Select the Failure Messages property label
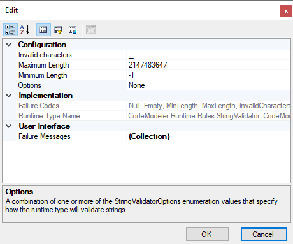The width and height of the screenshot is (293, 244). (45, 136)
